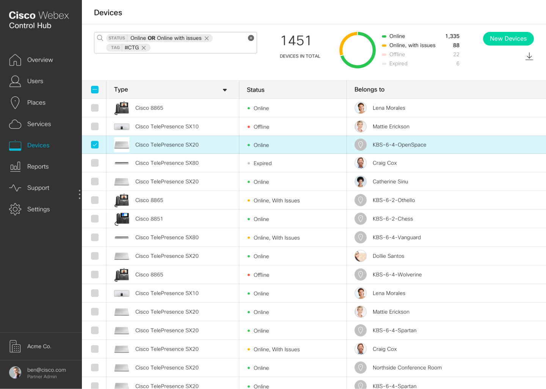
Task: Open Northside Conference Room entry
Action: pyautogui.click(x=407, y=367)
